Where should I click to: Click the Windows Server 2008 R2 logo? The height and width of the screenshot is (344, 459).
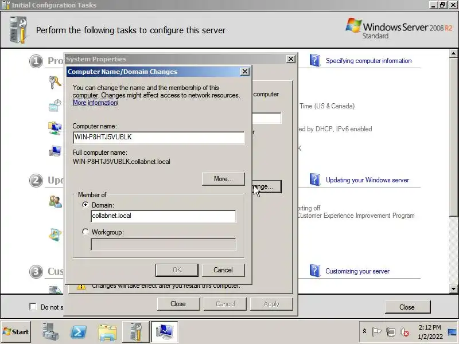tap(399, 29)
